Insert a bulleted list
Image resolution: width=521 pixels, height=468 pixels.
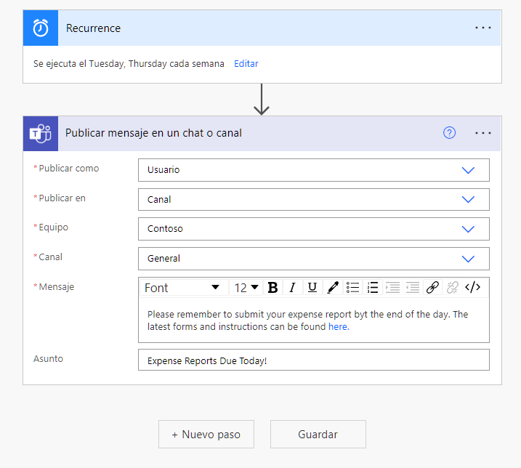pyautogui.click(x=352, y=288)
